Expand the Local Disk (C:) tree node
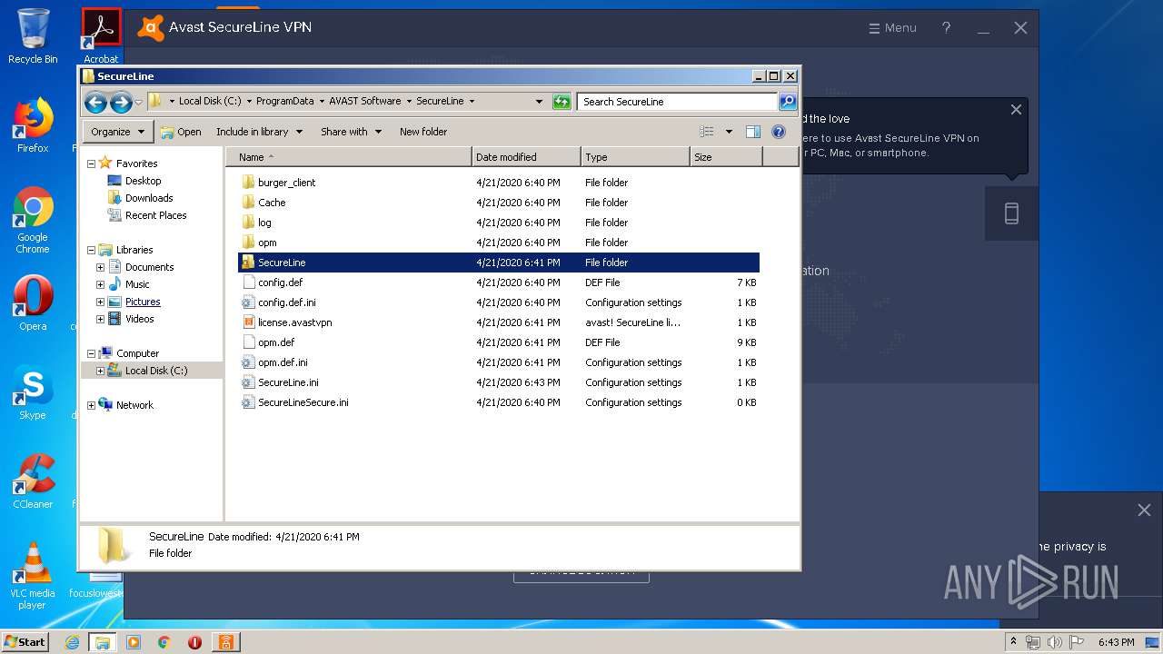Screen dimensions: 1163x654 coord(100,372)
